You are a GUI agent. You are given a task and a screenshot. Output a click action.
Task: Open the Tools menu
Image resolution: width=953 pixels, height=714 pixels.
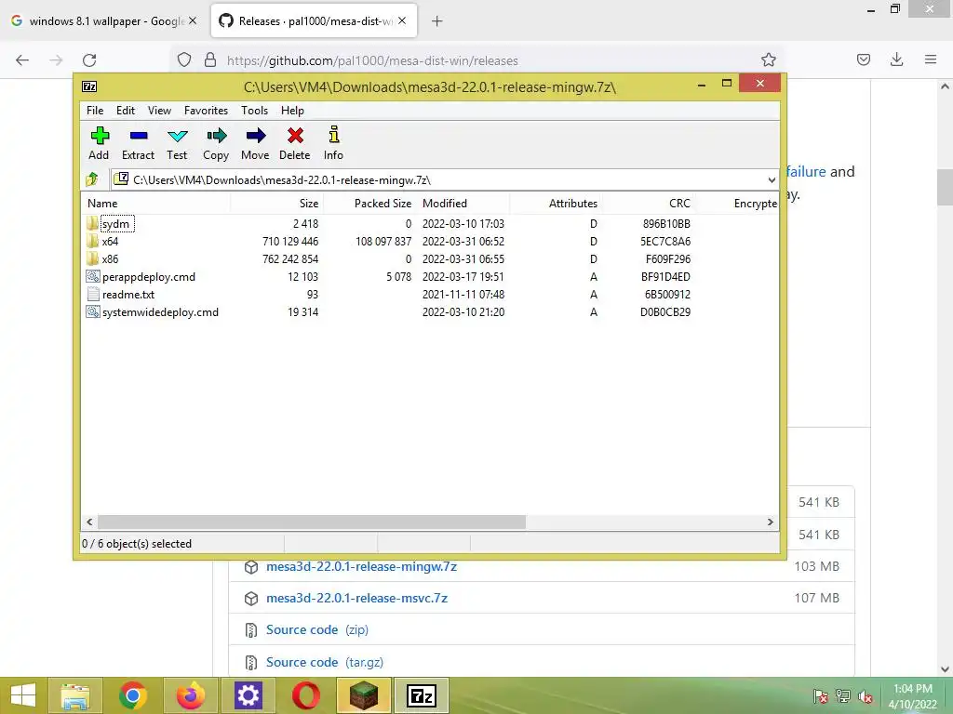(255, 111)
